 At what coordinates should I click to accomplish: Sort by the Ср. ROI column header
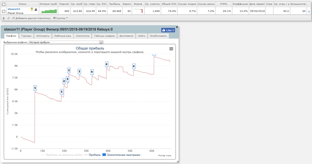(102, 4)
